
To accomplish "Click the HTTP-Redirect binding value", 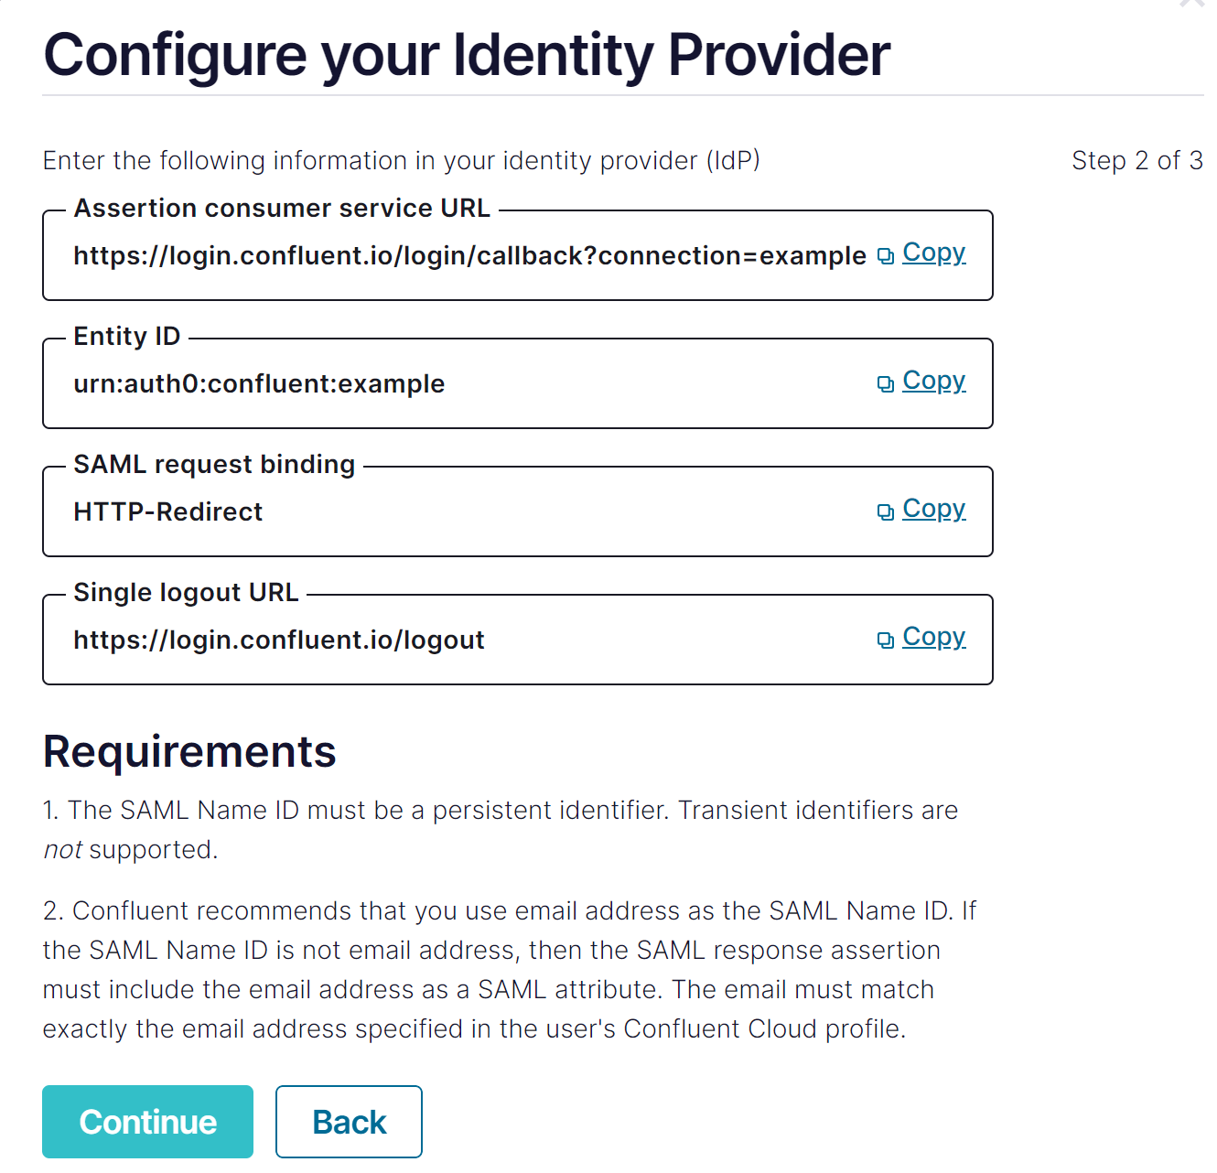I will pyautogui.click(x=168, y=512).
